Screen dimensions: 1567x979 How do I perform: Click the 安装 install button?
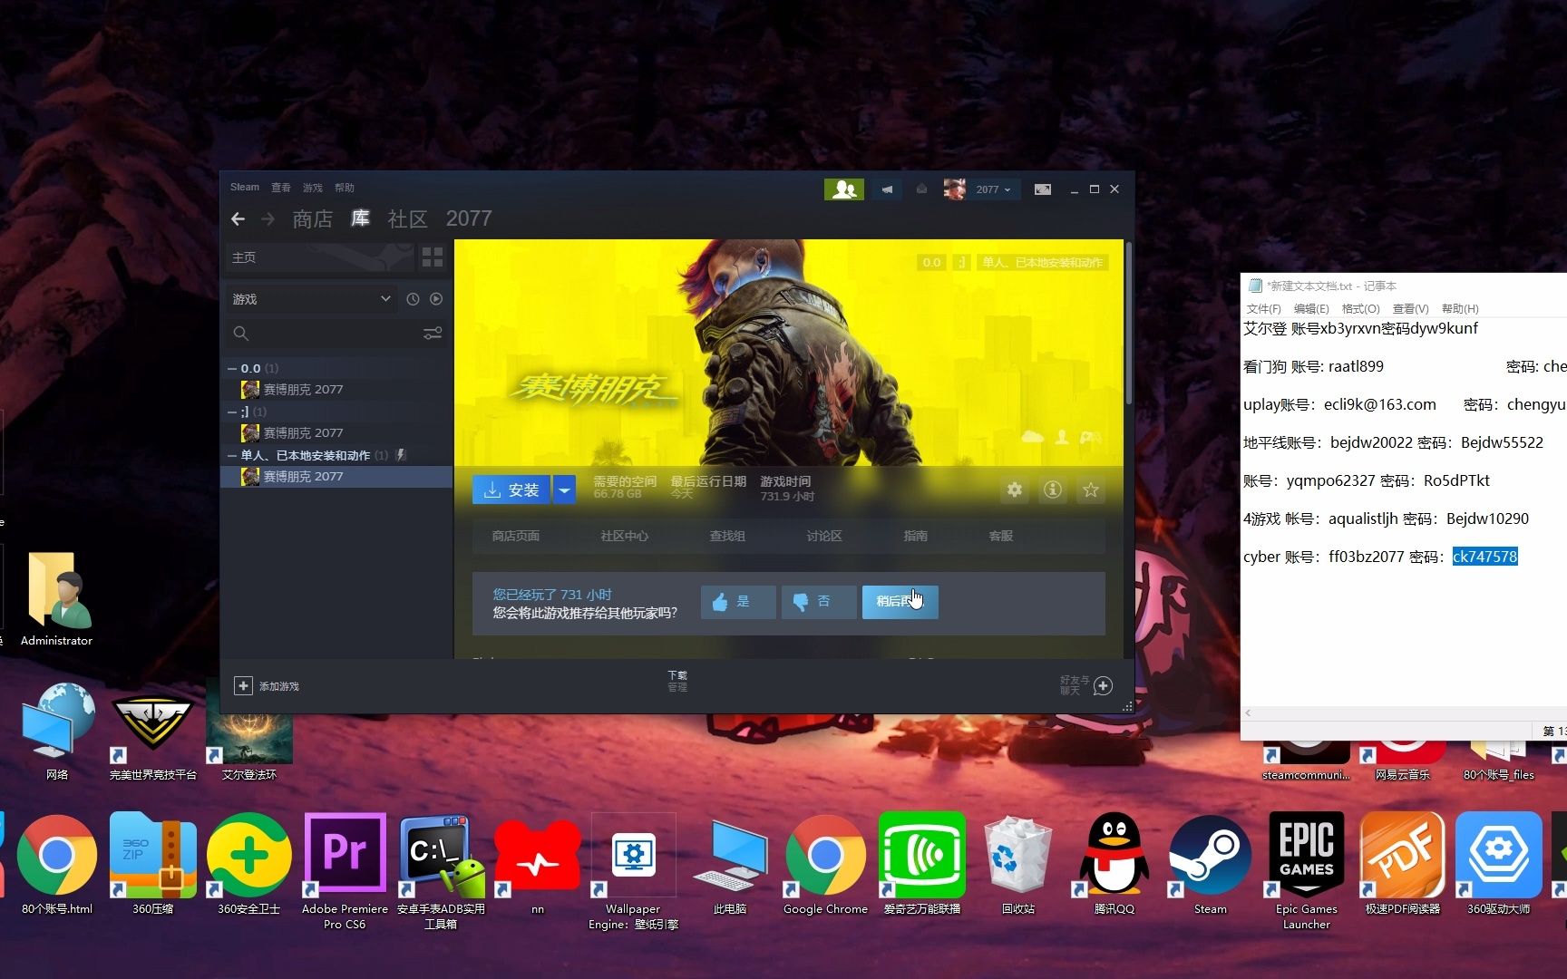pos(511,490)
